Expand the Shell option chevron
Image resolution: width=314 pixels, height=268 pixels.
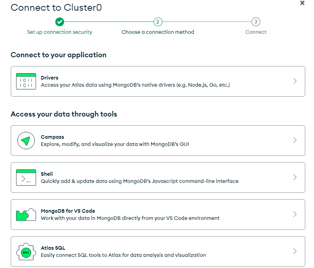pyautogui.click(x=295, y=177)
